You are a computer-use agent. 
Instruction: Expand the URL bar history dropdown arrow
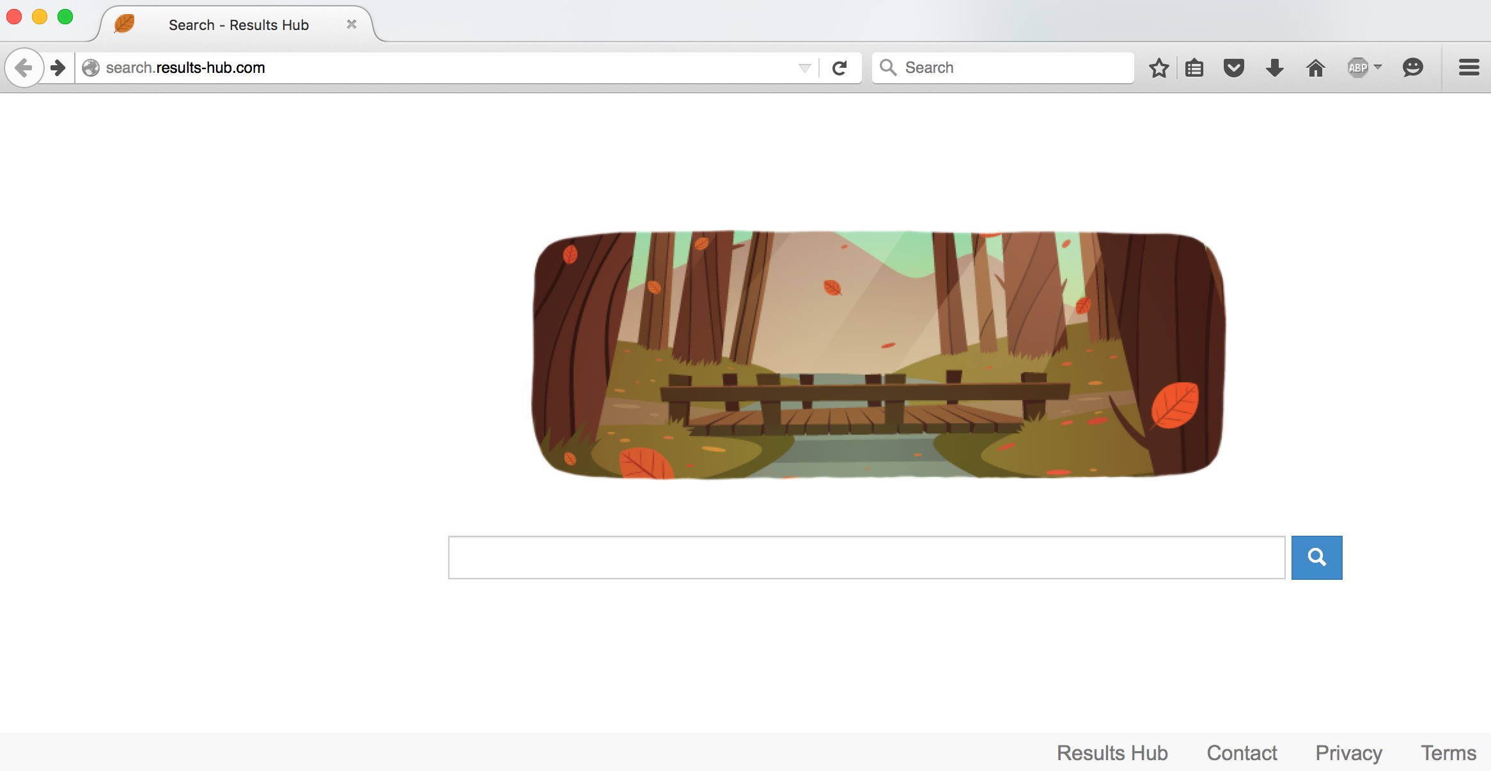point(804,68)
